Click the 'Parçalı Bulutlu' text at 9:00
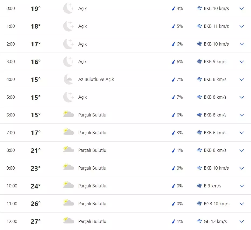The width and height of the screenshot is (251, 230). point(92,168)
